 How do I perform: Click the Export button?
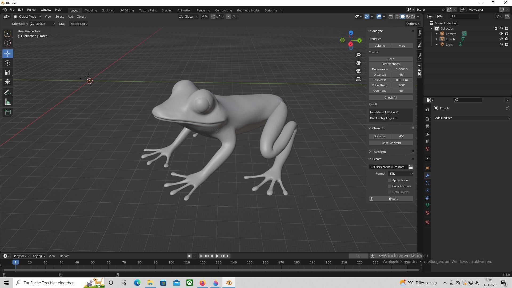pyautogui.click(x=391, y=199)
